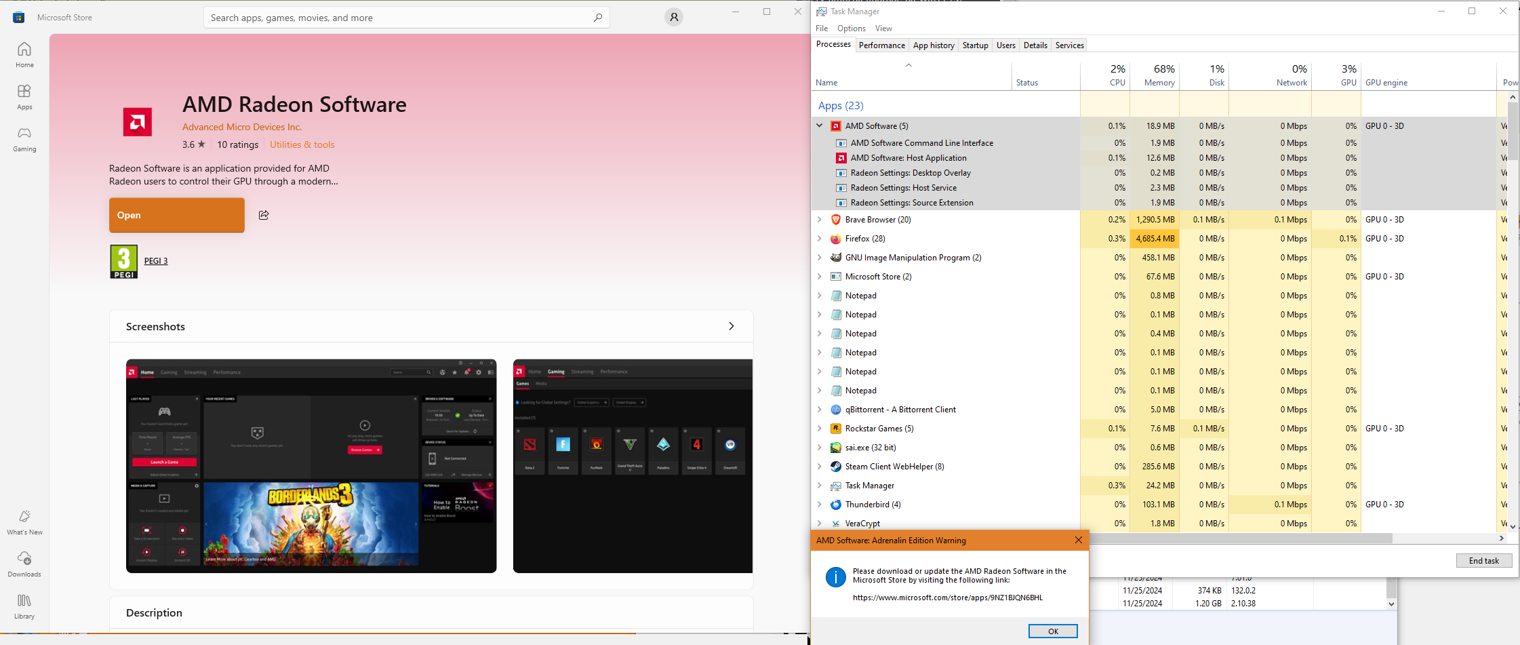The image size is (1520, 645).
Task: Expand the Steam Client WebHelper group
Action: pos(820,467)
